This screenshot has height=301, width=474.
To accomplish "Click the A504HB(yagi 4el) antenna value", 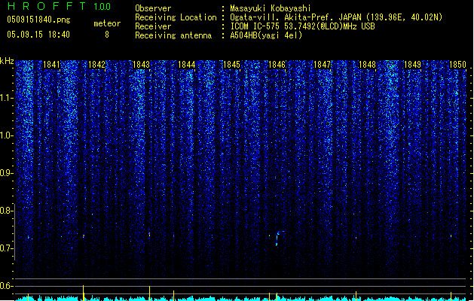I will tap(266, 35).
